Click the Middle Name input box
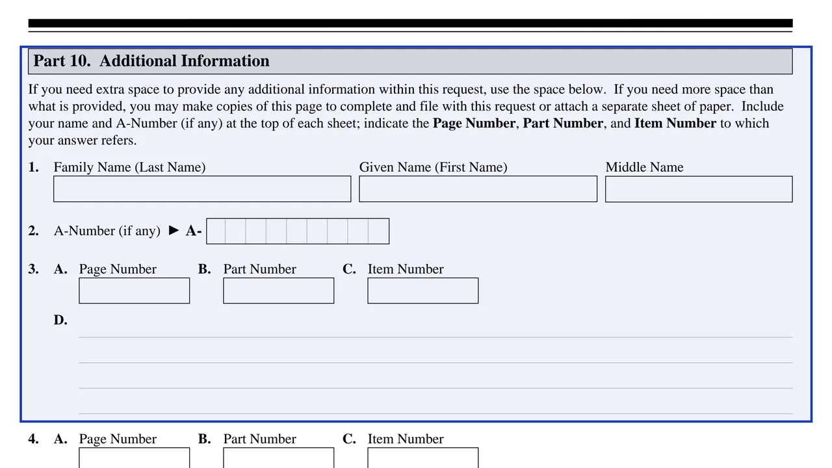The width and height of the screenshot is (832, 468). click(x=699, y=189)
